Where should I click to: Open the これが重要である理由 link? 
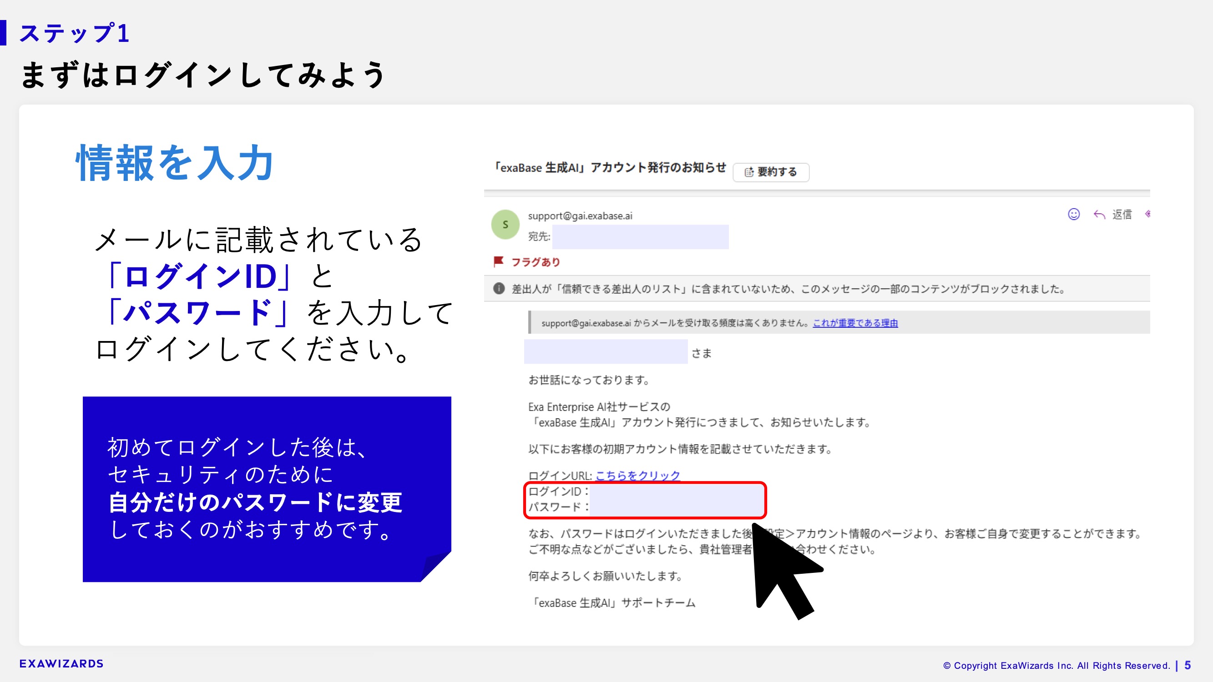(x=855, y=323)
